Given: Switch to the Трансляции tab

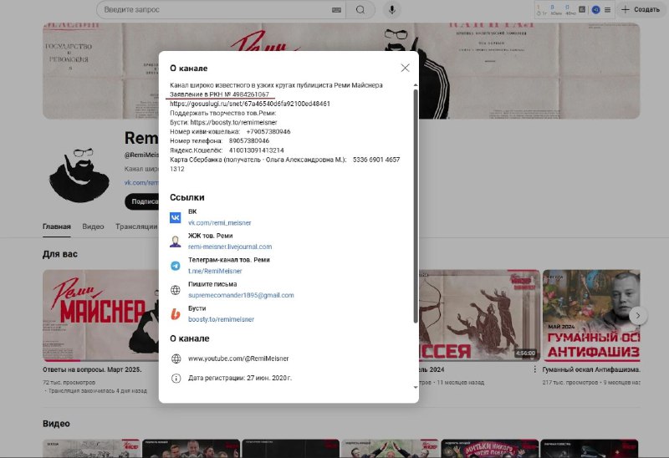Looking at the screenshot, I should [x=136, y=226].
